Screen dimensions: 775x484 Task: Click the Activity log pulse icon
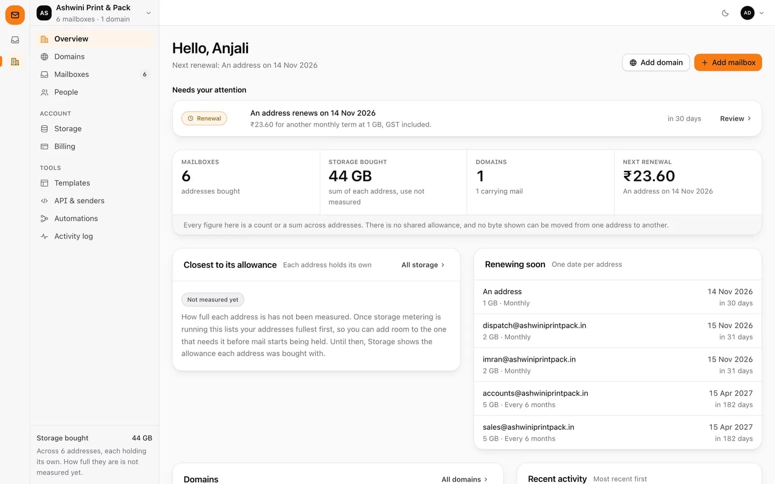[45, 236]
